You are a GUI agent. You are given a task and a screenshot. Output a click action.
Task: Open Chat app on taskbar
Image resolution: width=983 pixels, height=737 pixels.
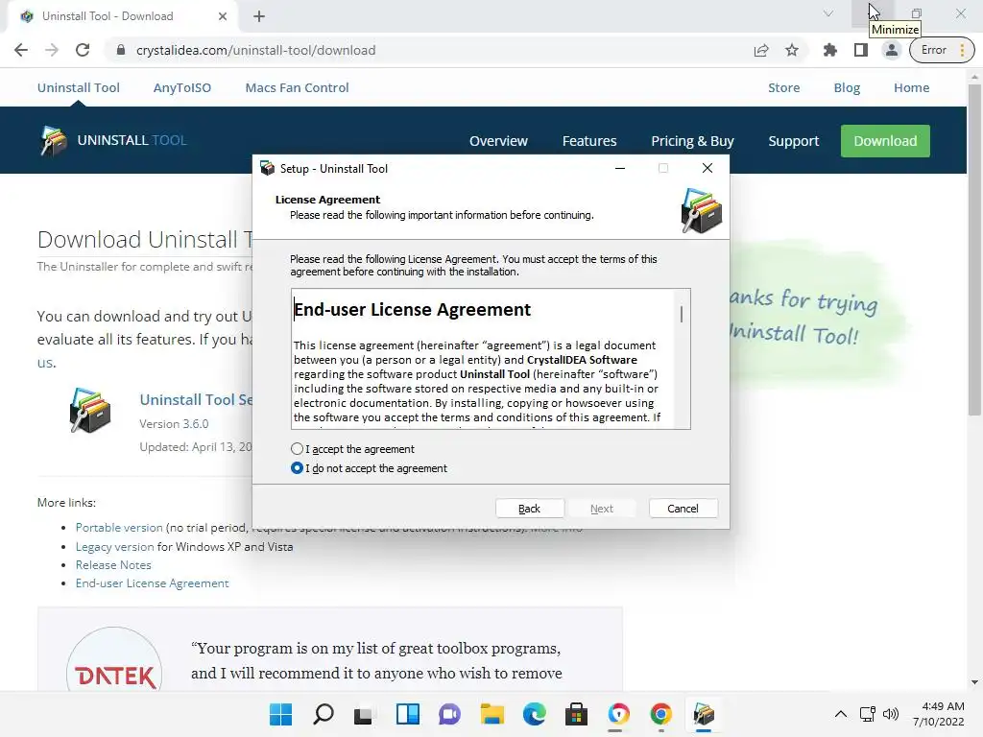pos(449,714)
